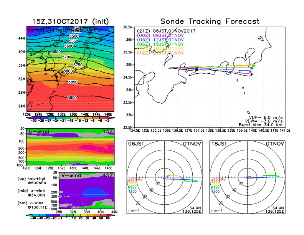The height and width of the screenshot is (235, 304).
Task: Click the black square launch site marker
Action: [x=197, y=70]
